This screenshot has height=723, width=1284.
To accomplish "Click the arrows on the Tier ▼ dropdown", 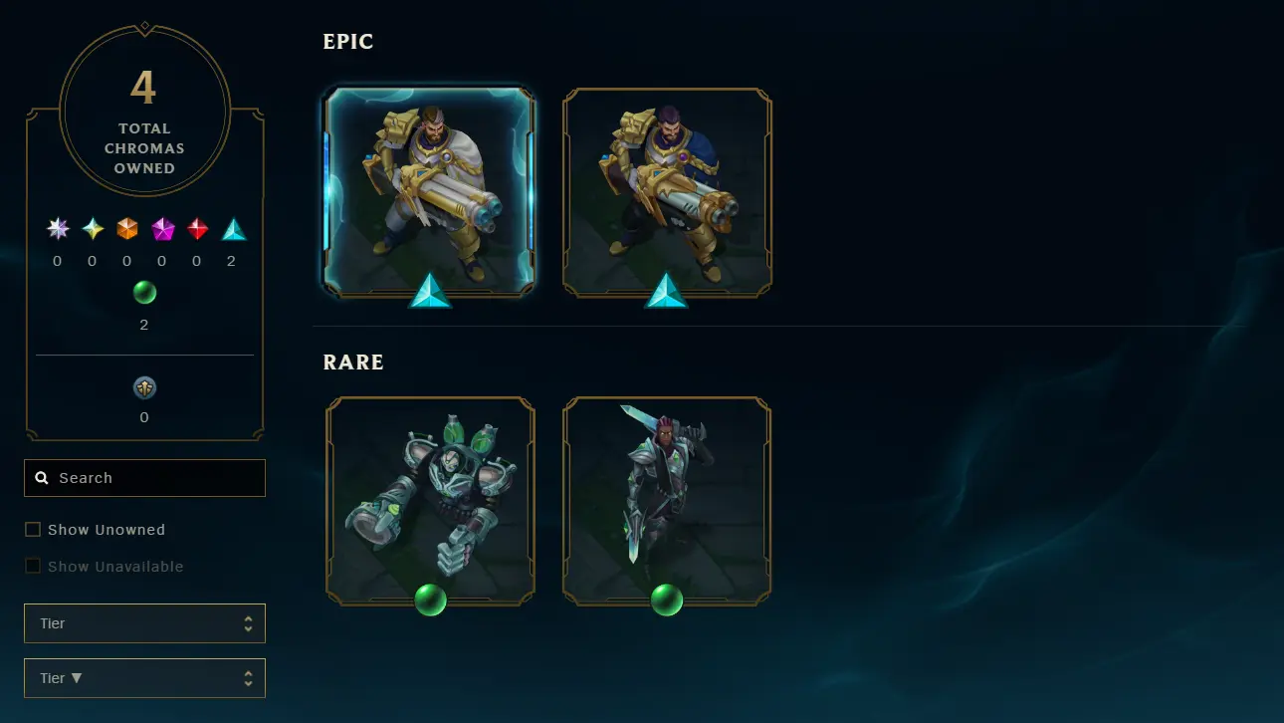I will point(248,678).
